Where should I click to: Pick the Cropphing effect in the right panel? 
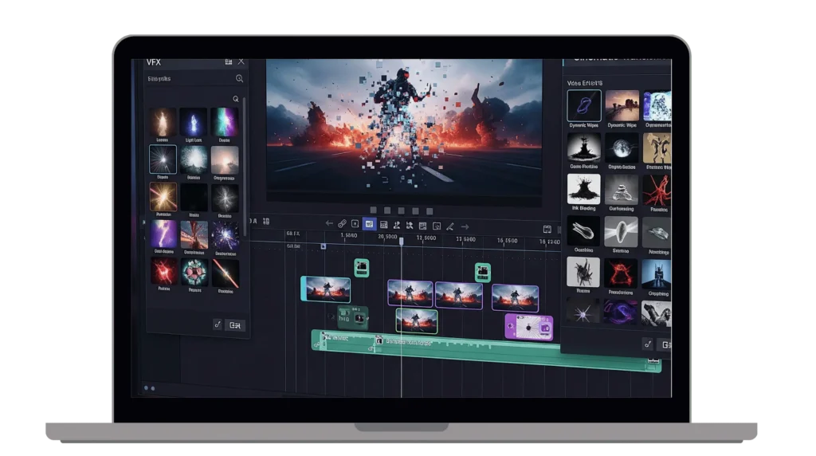657,273
